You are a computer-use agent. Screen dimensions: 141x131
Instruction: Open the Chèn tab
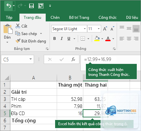pyautogui.click(x=55, y=18)
